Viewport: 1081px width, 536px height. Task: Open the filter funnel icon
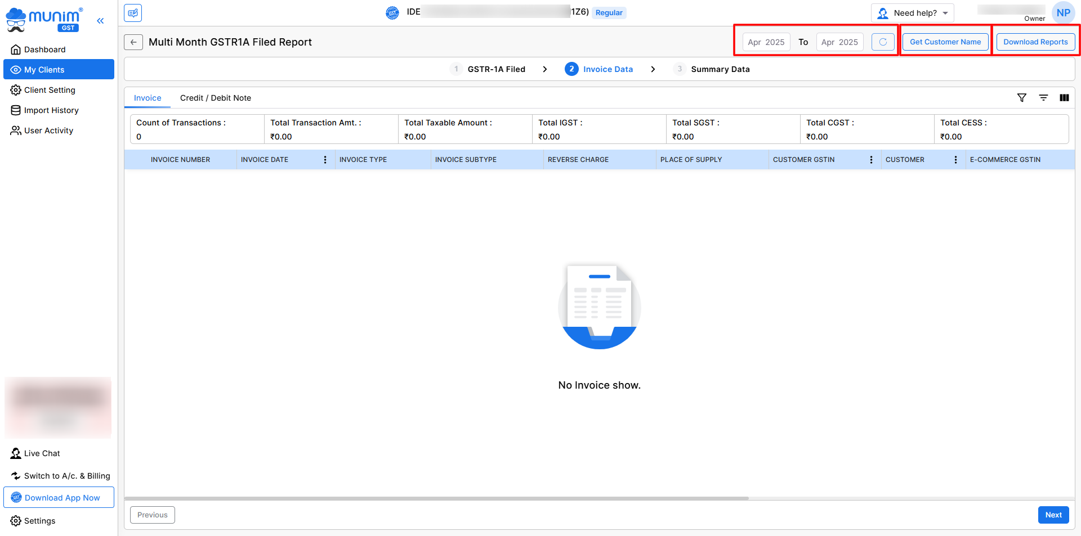[x=1022, y=98]
